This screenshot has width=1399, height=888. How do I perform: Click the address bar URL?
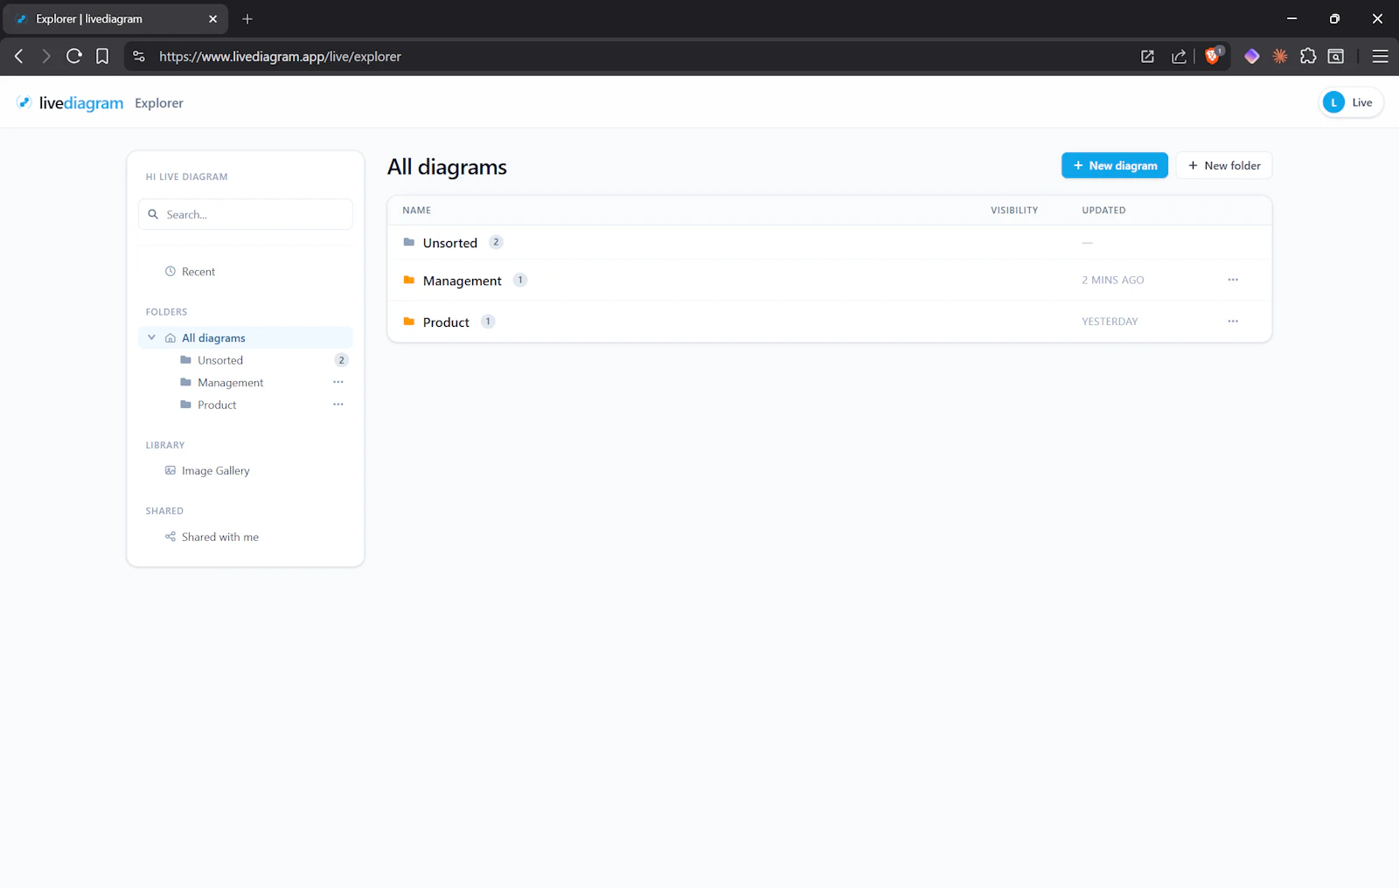click(x=280, y=57)
